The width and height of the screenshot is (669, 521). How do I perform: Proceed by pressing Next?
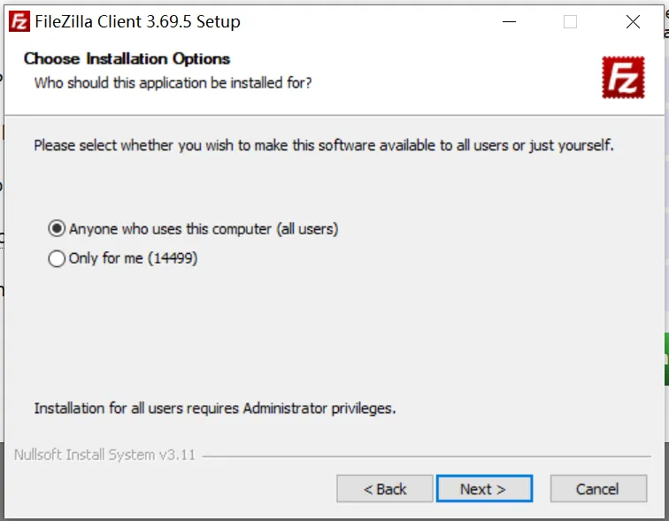(483, 488)
